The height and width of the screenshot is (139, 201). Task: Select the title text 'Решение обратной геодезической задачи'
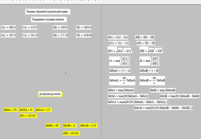pos(48,12)
